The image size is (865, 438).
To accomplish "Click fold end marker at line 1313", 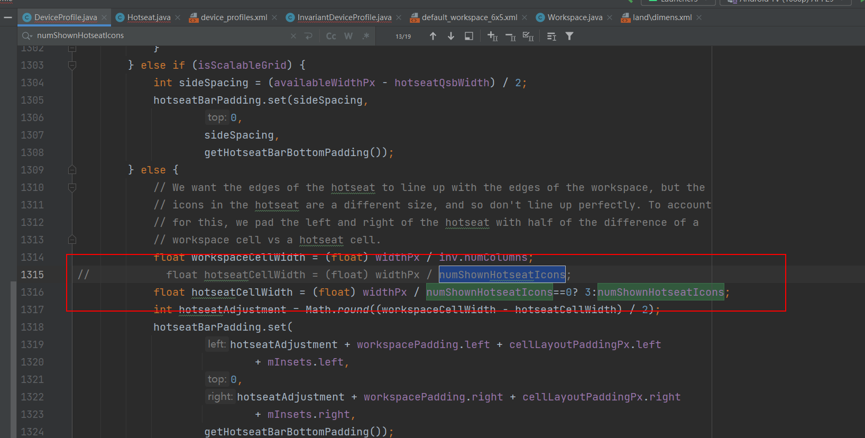I will 72,240.
